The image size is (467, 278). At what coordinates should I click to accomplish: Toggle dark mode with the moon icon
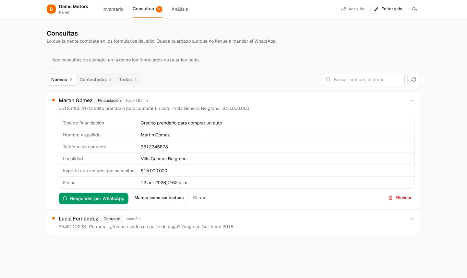pos(414,9)
